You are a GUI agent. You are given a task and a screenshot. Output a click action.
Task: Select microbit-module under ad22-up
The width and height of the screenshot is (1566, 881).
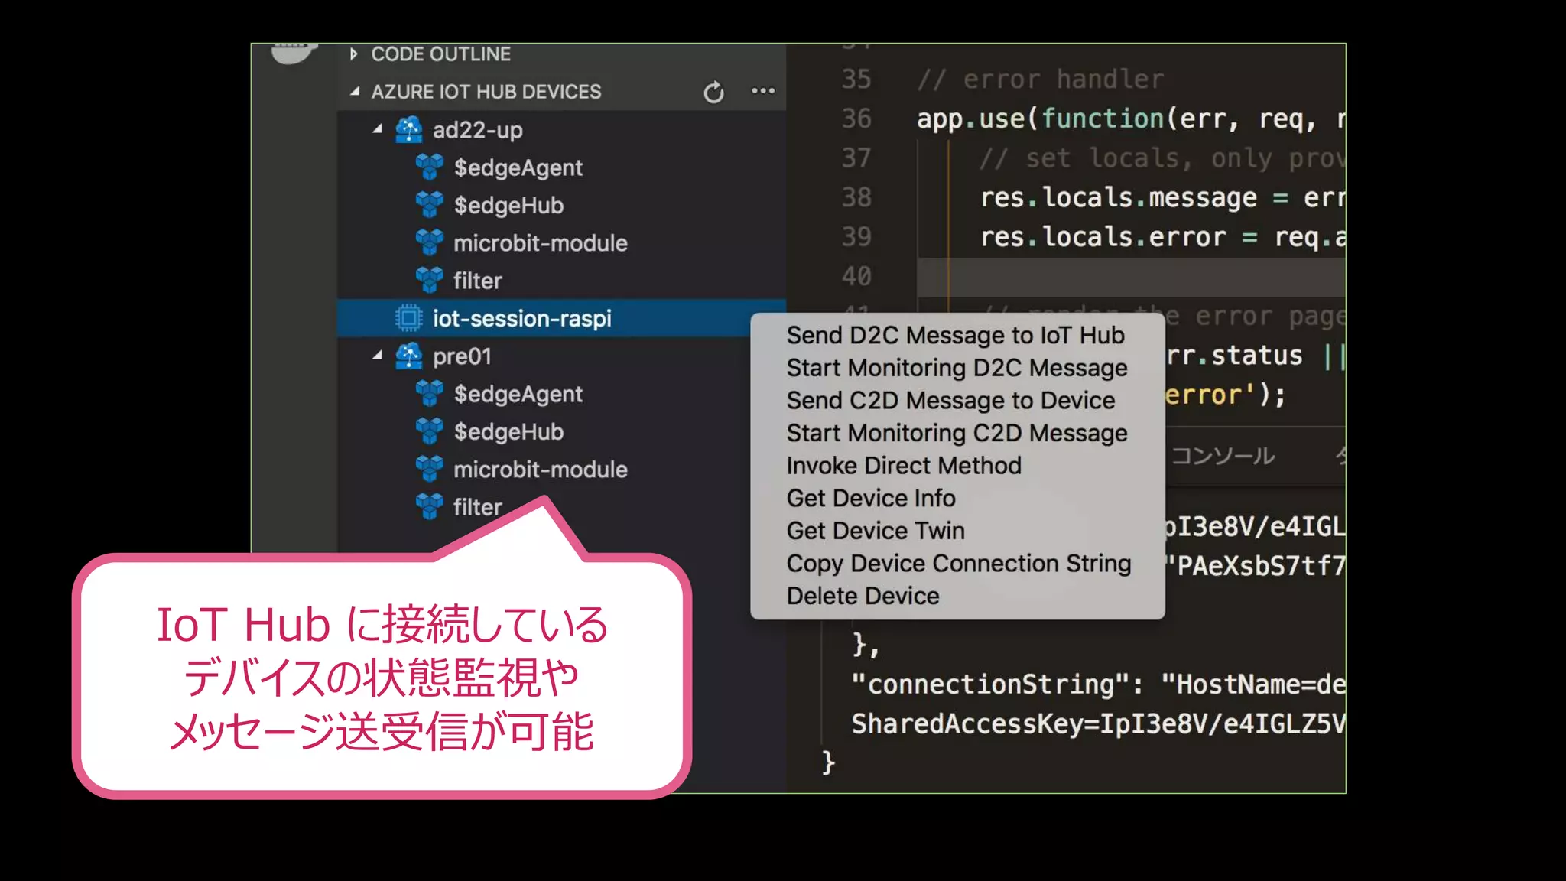click(540, 243)
